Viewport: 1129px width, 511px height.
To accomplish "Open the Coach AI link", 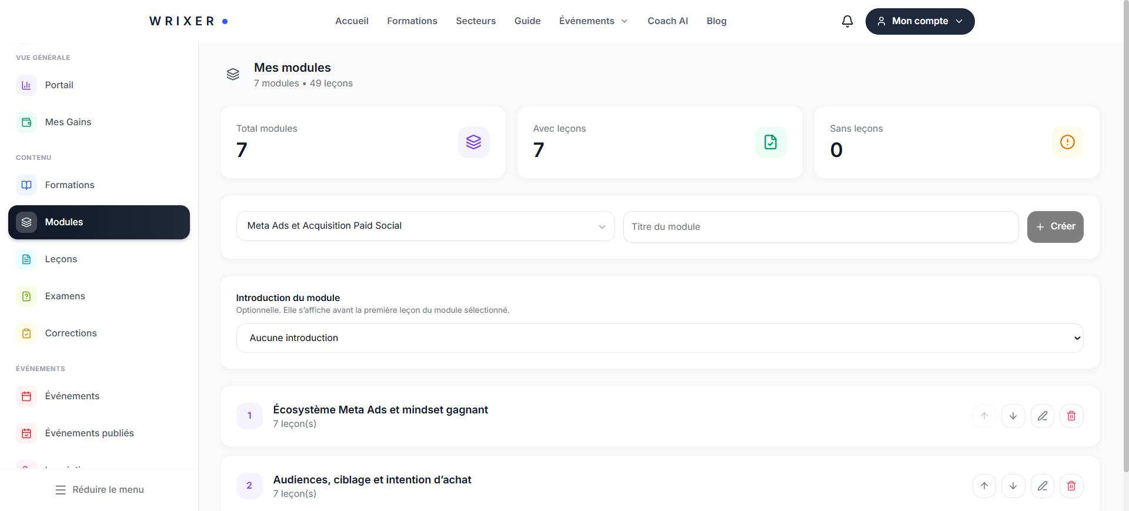I will (667, 21).
